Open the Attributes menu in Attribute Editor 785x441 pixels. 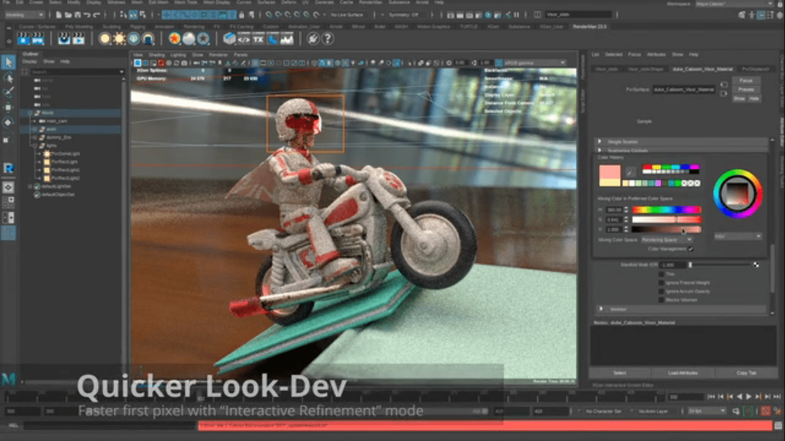point(656,55)
